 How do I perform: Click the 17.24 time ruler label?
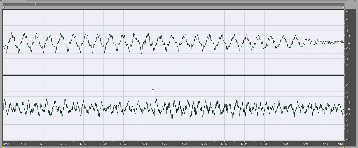tap(144, 144)
